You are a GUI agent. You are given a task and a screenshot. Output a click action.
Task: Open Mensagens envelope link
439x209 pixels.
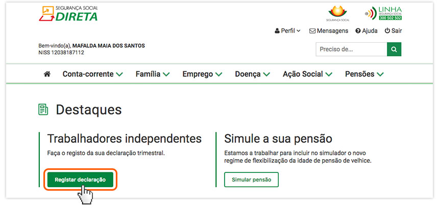coord(329,31)
